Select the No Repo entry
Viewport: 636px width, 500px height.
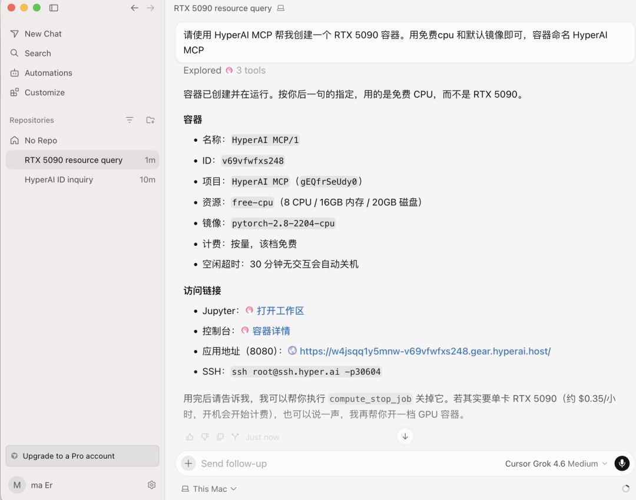(83, 140)
